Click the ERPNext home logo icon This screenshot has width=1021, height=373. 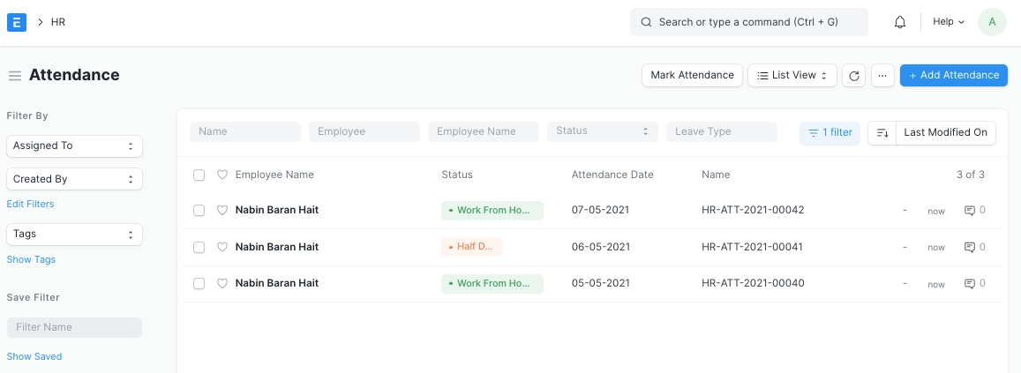pos(17,22)
